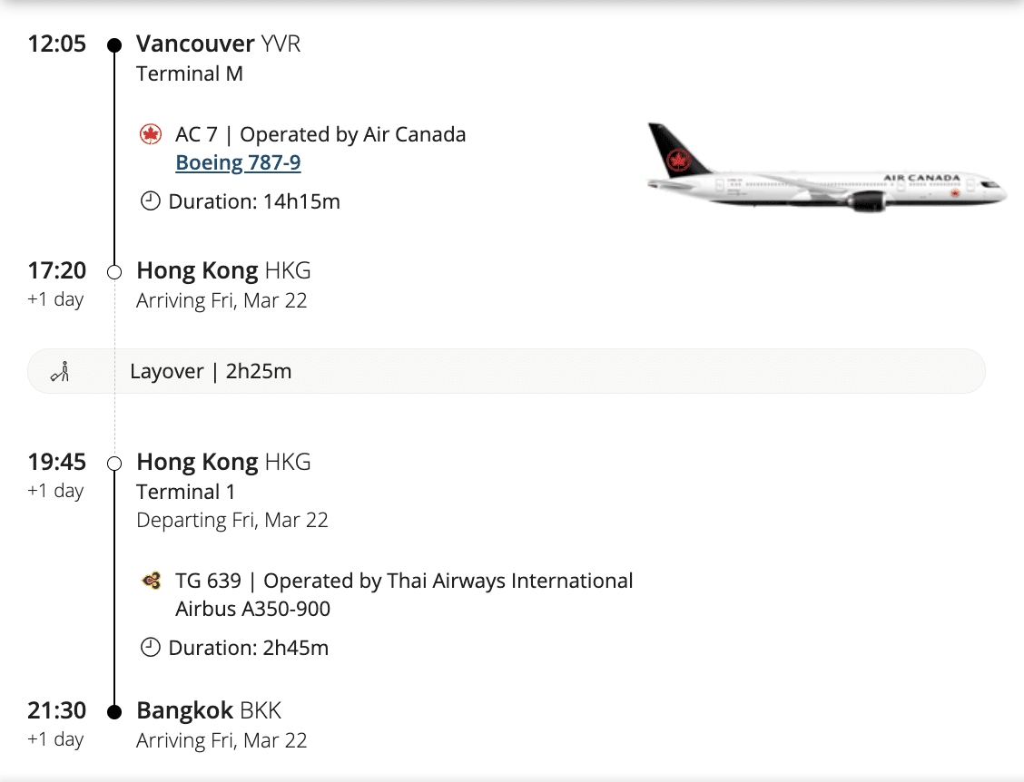1024x782 pixels.
Task: Click the Terminal M label
Action: click(190, 73)
